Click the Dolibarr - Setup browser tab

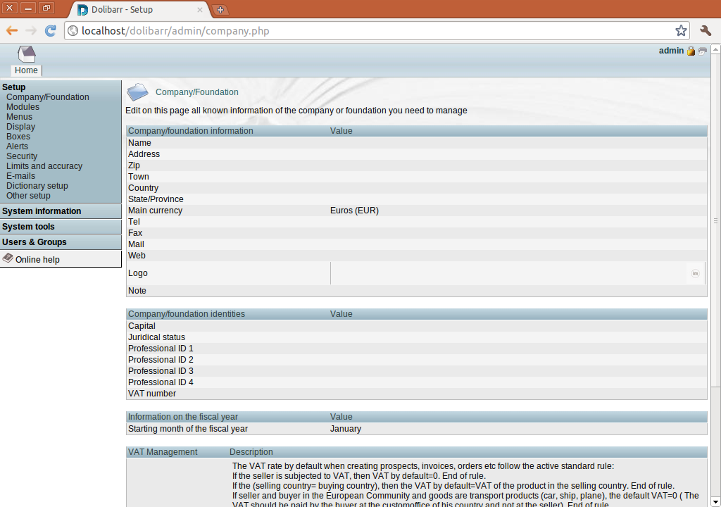[x=140, y=10]
